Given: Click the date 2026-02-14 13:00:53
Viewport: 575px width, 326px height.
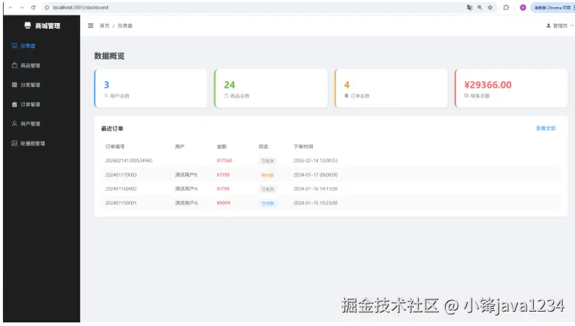Looking at the screenshot, I should (316, 160).
